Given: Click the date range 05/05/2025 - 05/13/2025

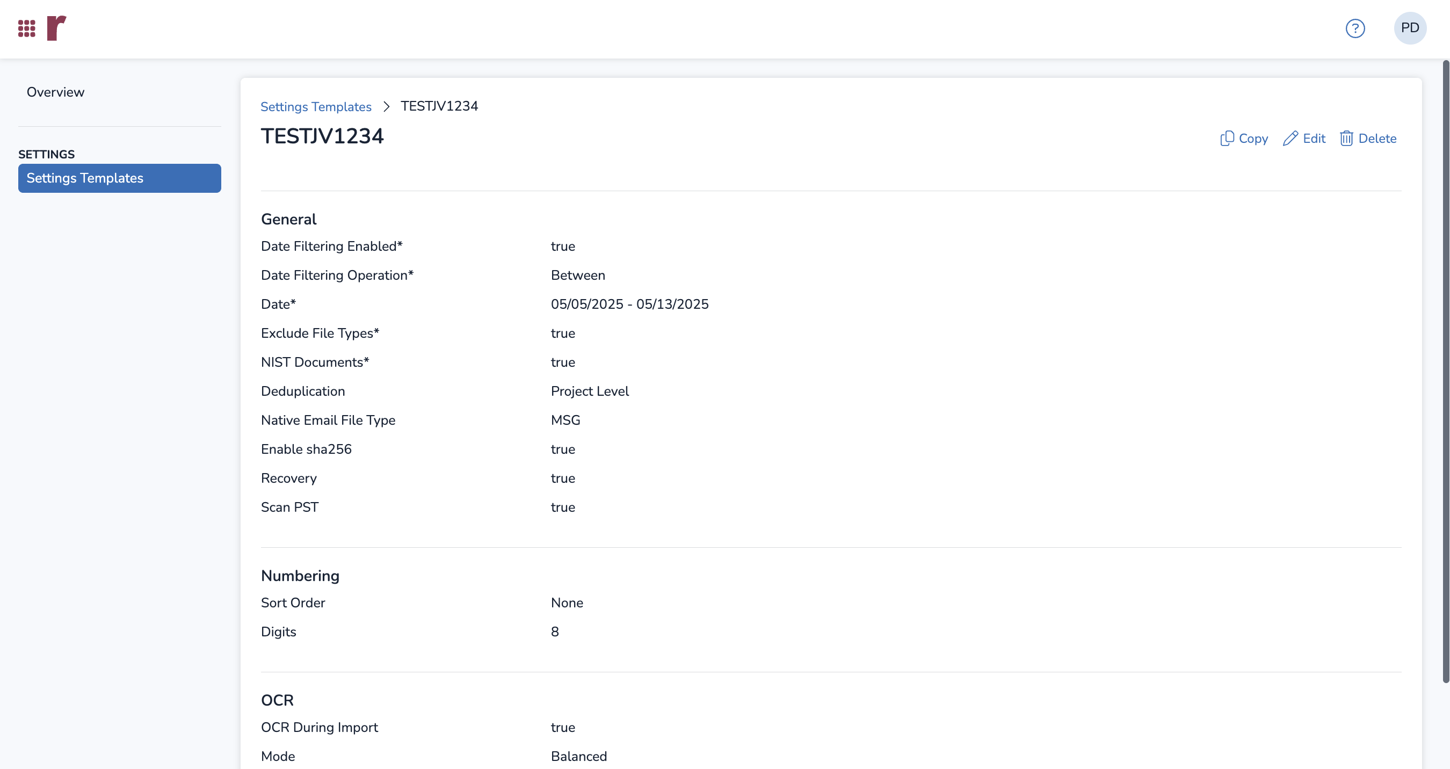Looking at the screenshot, I should tap(629, 304).
